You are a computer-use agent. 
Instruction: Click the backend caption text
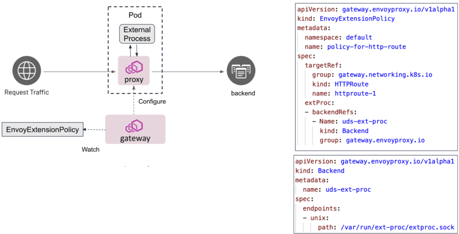pos(243,94)
